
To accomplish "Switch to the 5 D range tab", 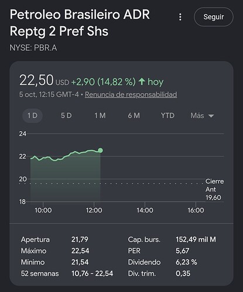I will point(66,115).
